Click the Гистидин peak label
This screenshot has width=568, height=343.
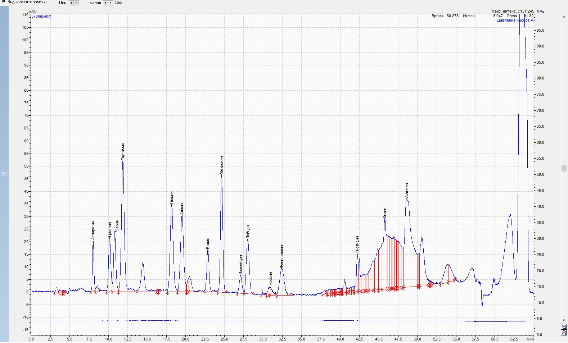[357, 244]
